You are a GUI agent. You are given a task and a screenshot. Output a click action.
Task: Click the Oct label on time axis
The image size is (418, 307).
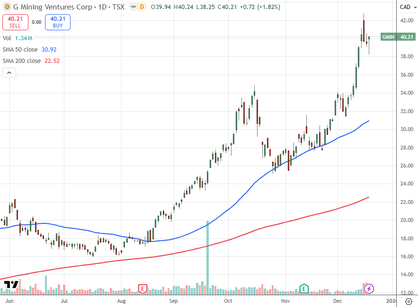(x=228, y=301)
